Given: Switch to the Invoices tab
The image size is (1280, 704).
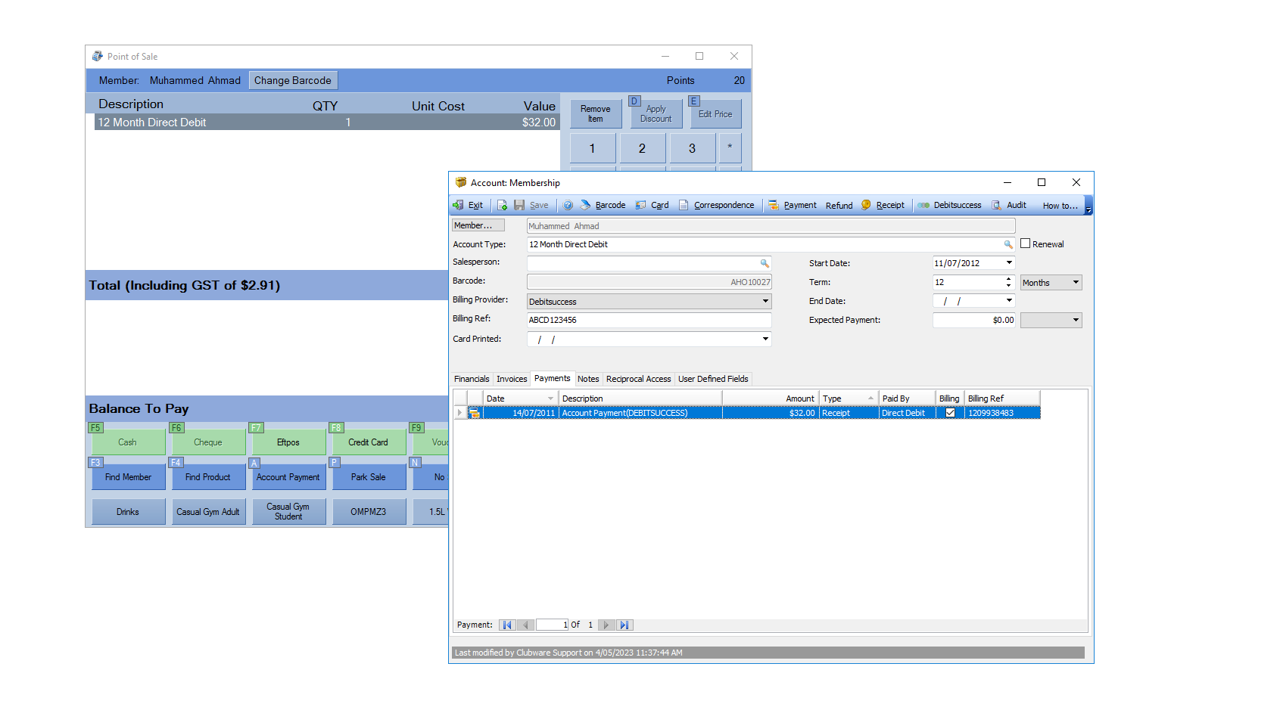Looking at the screenshot, I should click(x=512, y=379).
